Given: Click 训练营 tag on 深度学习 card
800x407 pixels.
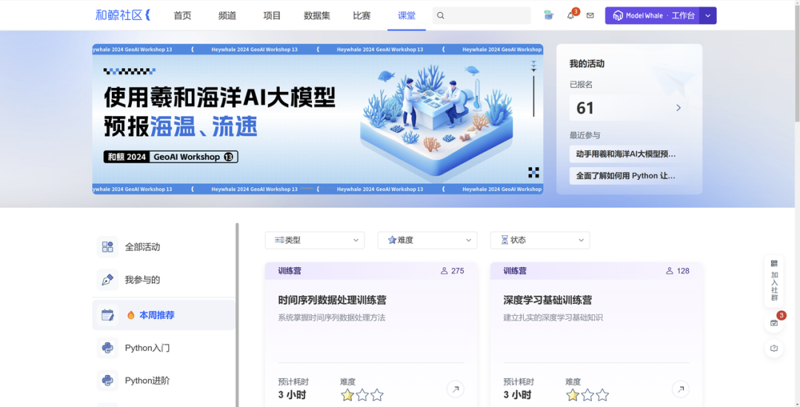Looking at the screenshot, I should (515, 271).
